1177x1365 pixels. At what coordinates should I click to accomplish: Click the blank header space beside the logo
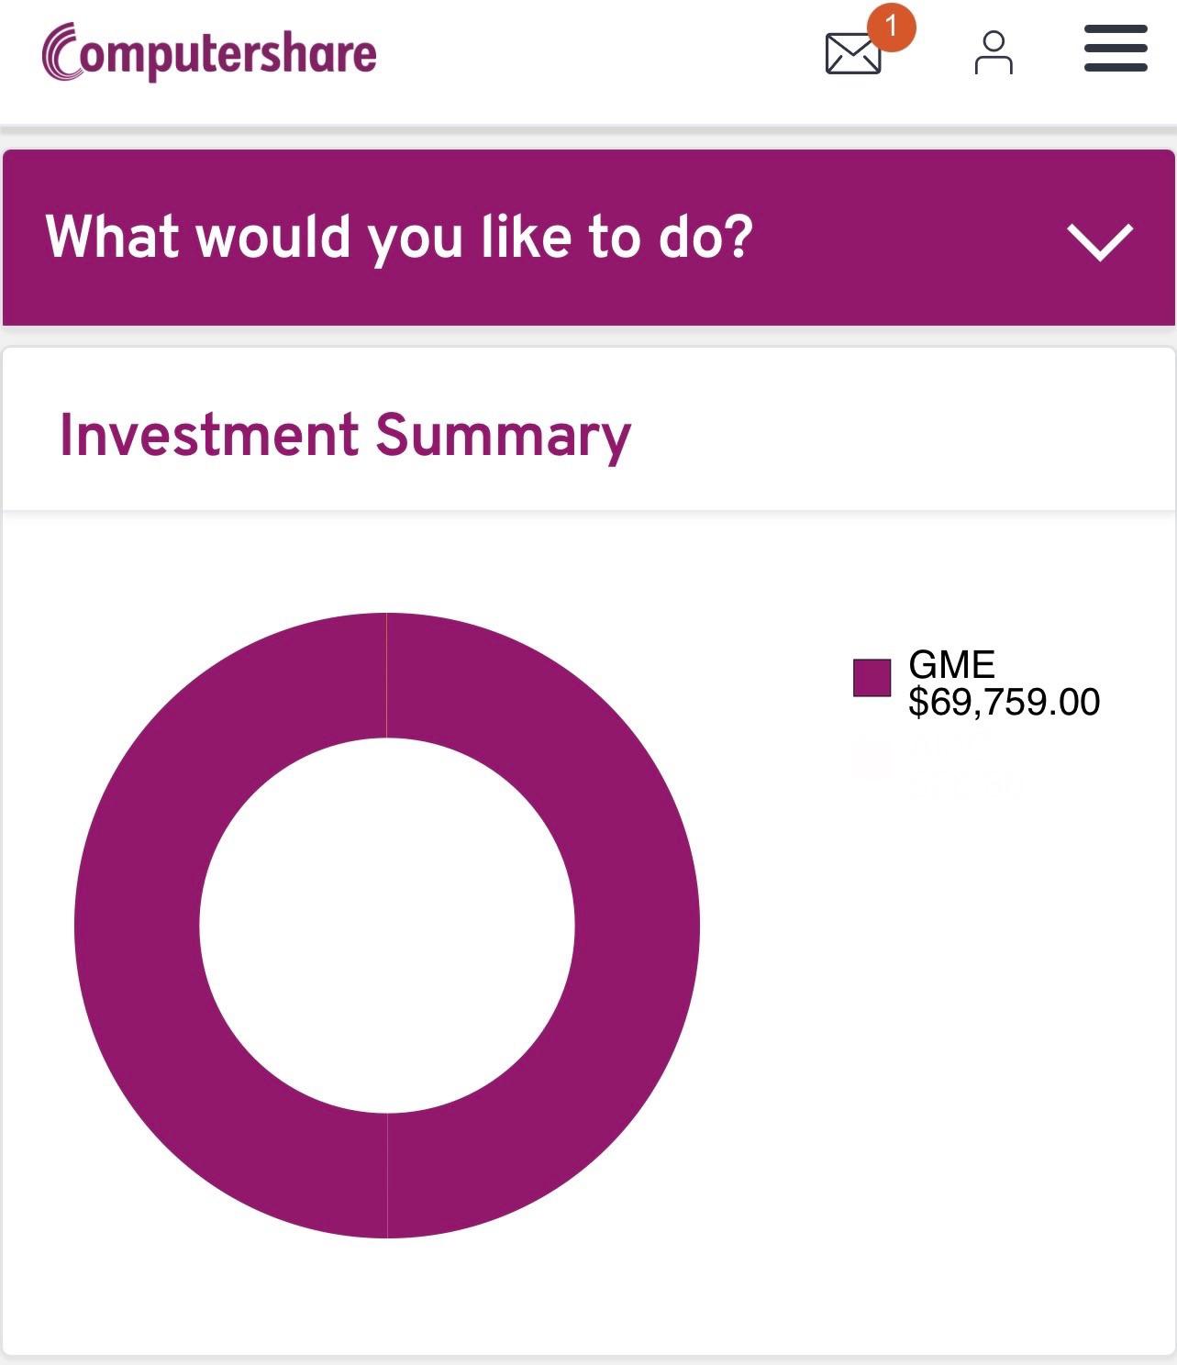pyautogui.click(x=596, y=55)
